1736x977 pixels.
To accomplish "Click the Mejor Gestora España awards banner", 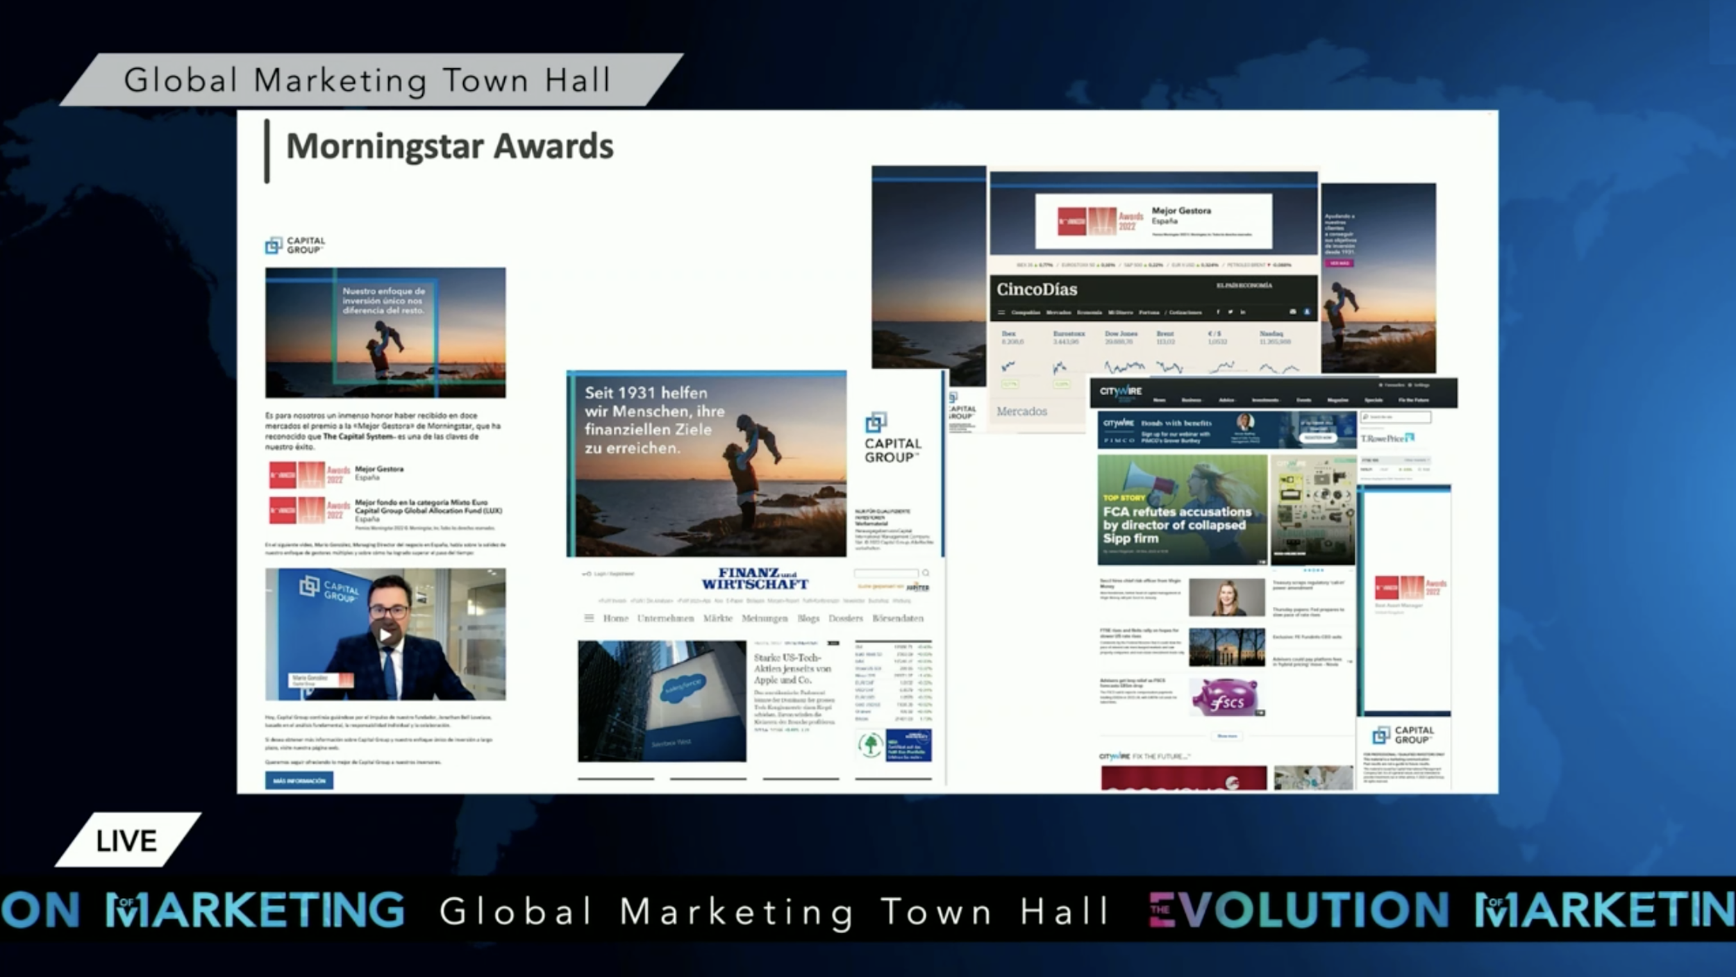I will pyautogui.click(x=1153, y=221).
